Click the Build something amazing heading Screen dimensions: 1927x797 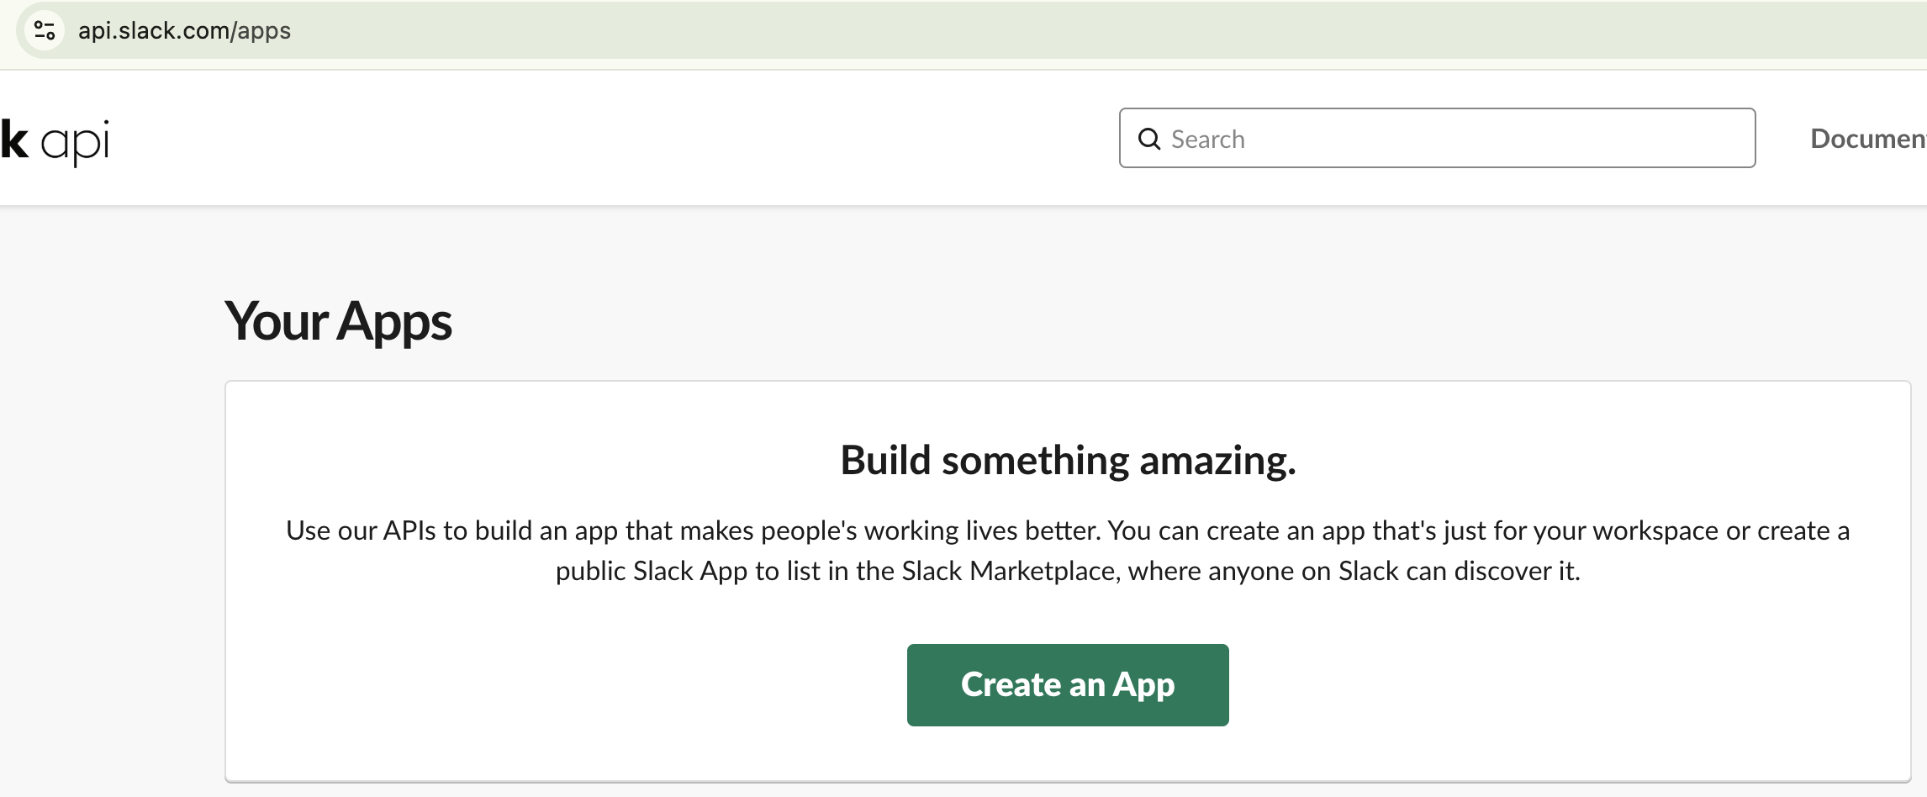pyautogui.click(x=1068, y=461)
